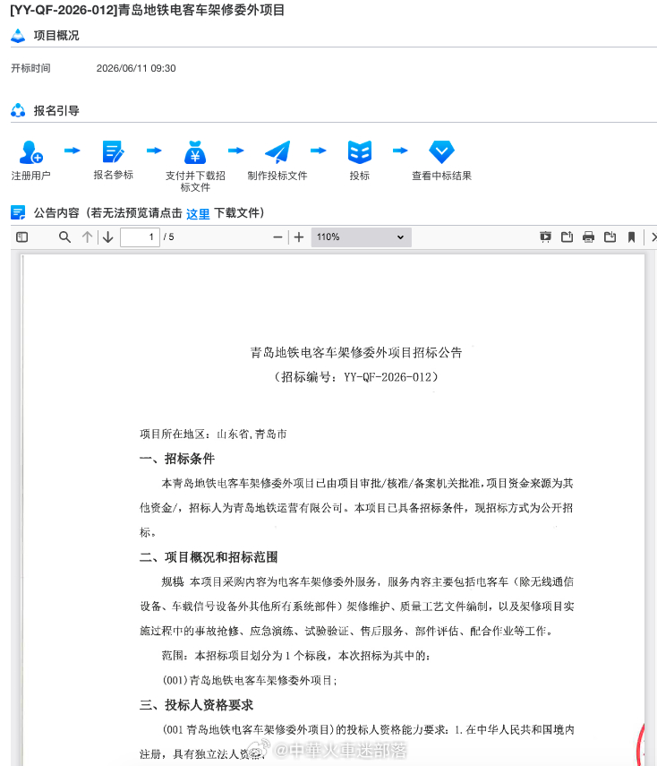Click the 报名参标 step icon
The width and height of the screenshot is (657, 766).
point(114,152)
